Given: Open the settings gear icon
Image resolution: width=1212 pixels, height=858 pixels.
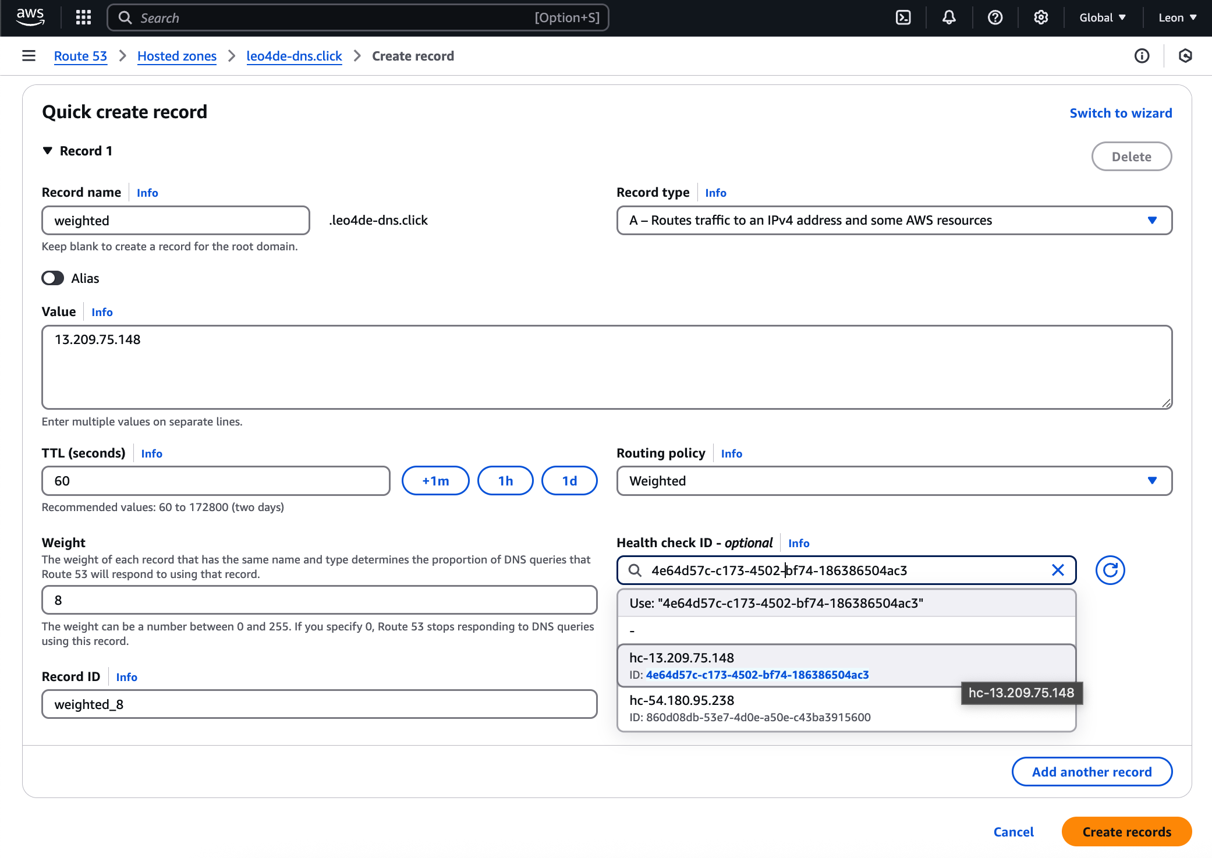Looking at the screenshot, I should (1041, 17).
